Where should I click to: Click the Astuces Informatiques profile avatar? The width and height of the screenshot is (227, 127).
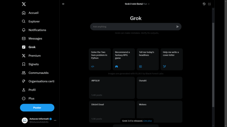25,120
